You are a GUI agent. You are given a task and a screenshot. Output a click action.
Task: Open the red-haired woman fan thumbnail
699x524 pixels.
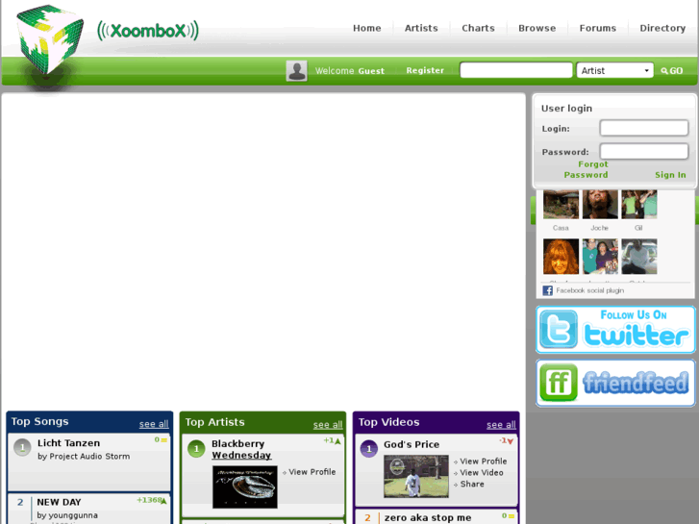coord(561,257)
